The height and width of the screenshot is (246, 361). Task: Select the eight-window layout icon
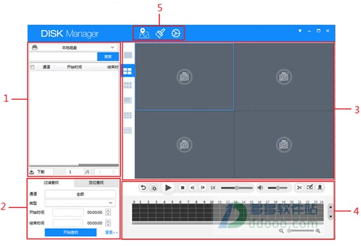128,100
